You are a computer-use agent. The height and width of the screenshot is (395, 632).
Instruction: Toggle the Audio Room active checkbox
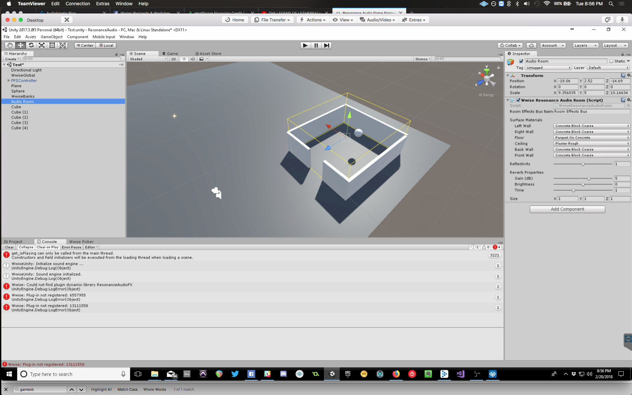(522, 61)
